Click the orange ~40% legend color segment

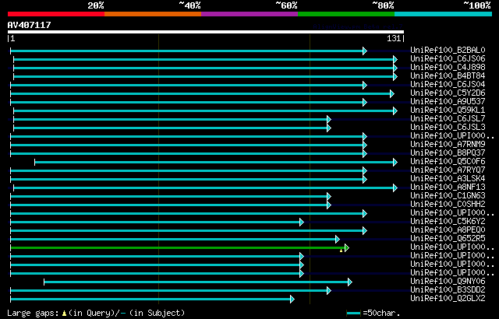(x=153, y=14)
